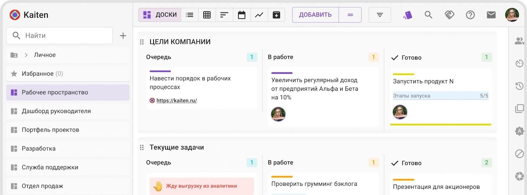Click Очередь column header in ЦЕЛИ КОМПАНИИ
The width and height of the screenshot is (527, 195).
point(158,57)
